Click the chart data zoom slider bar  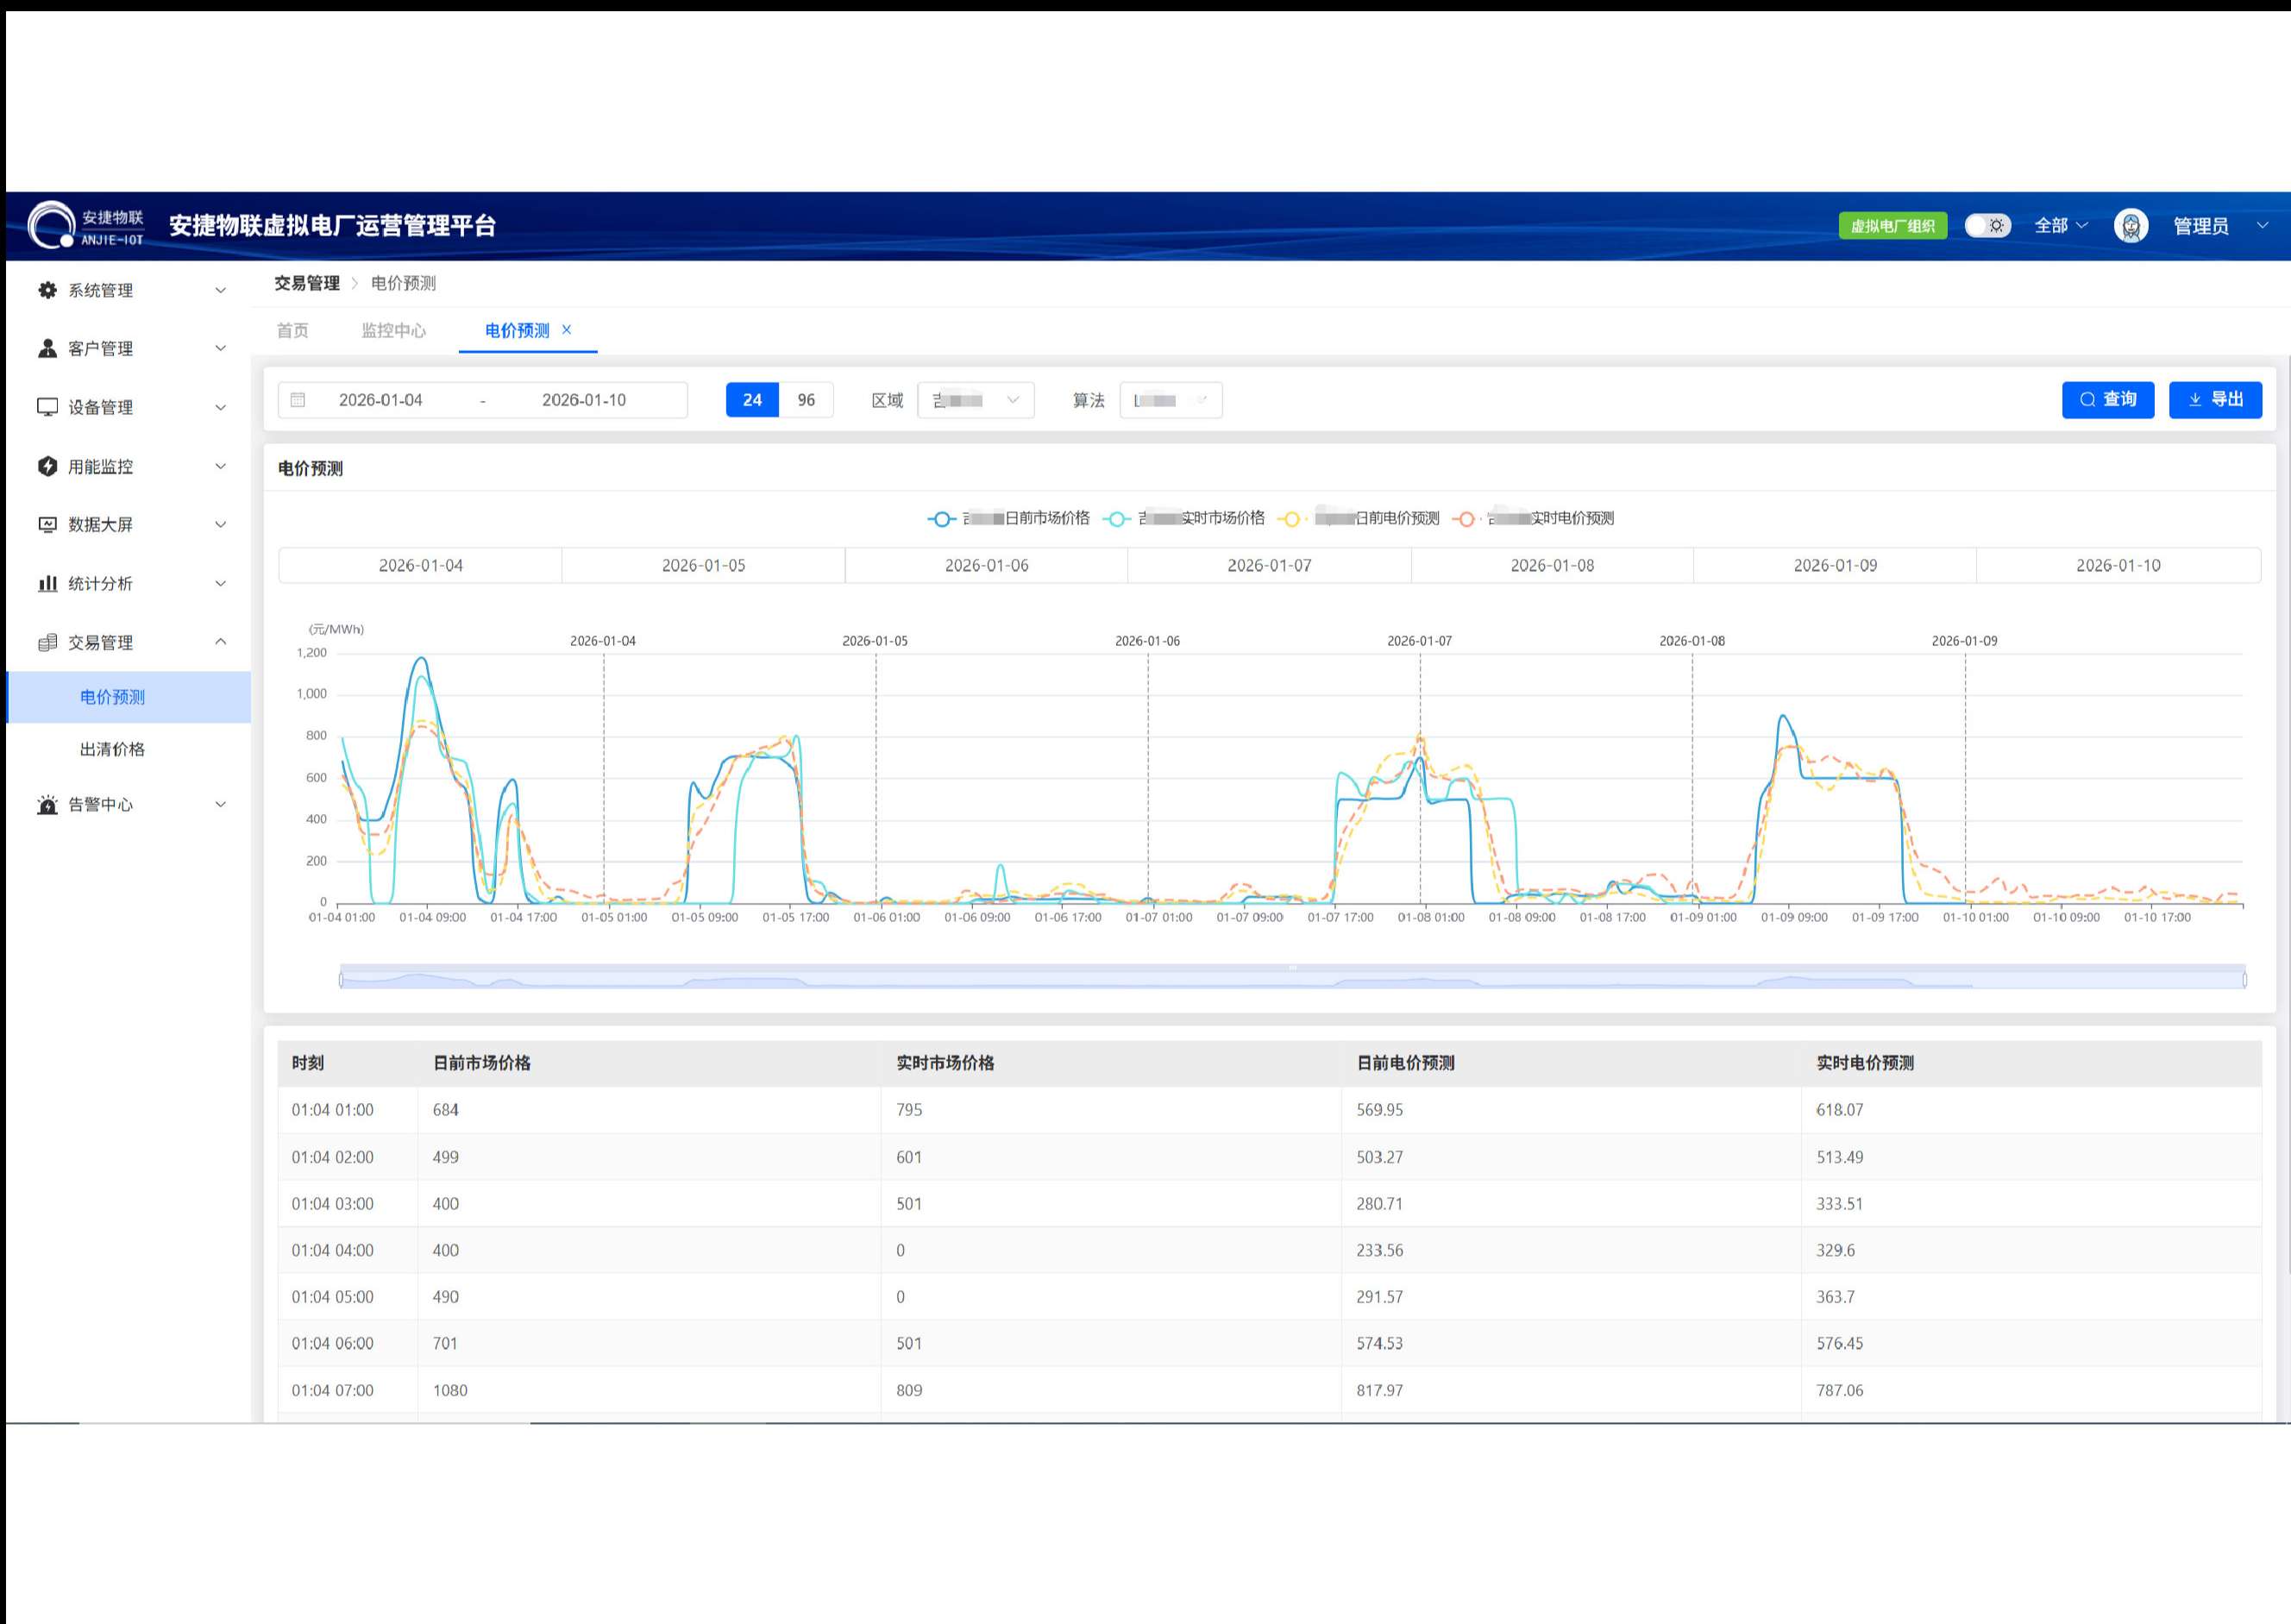coord(1292,979)
